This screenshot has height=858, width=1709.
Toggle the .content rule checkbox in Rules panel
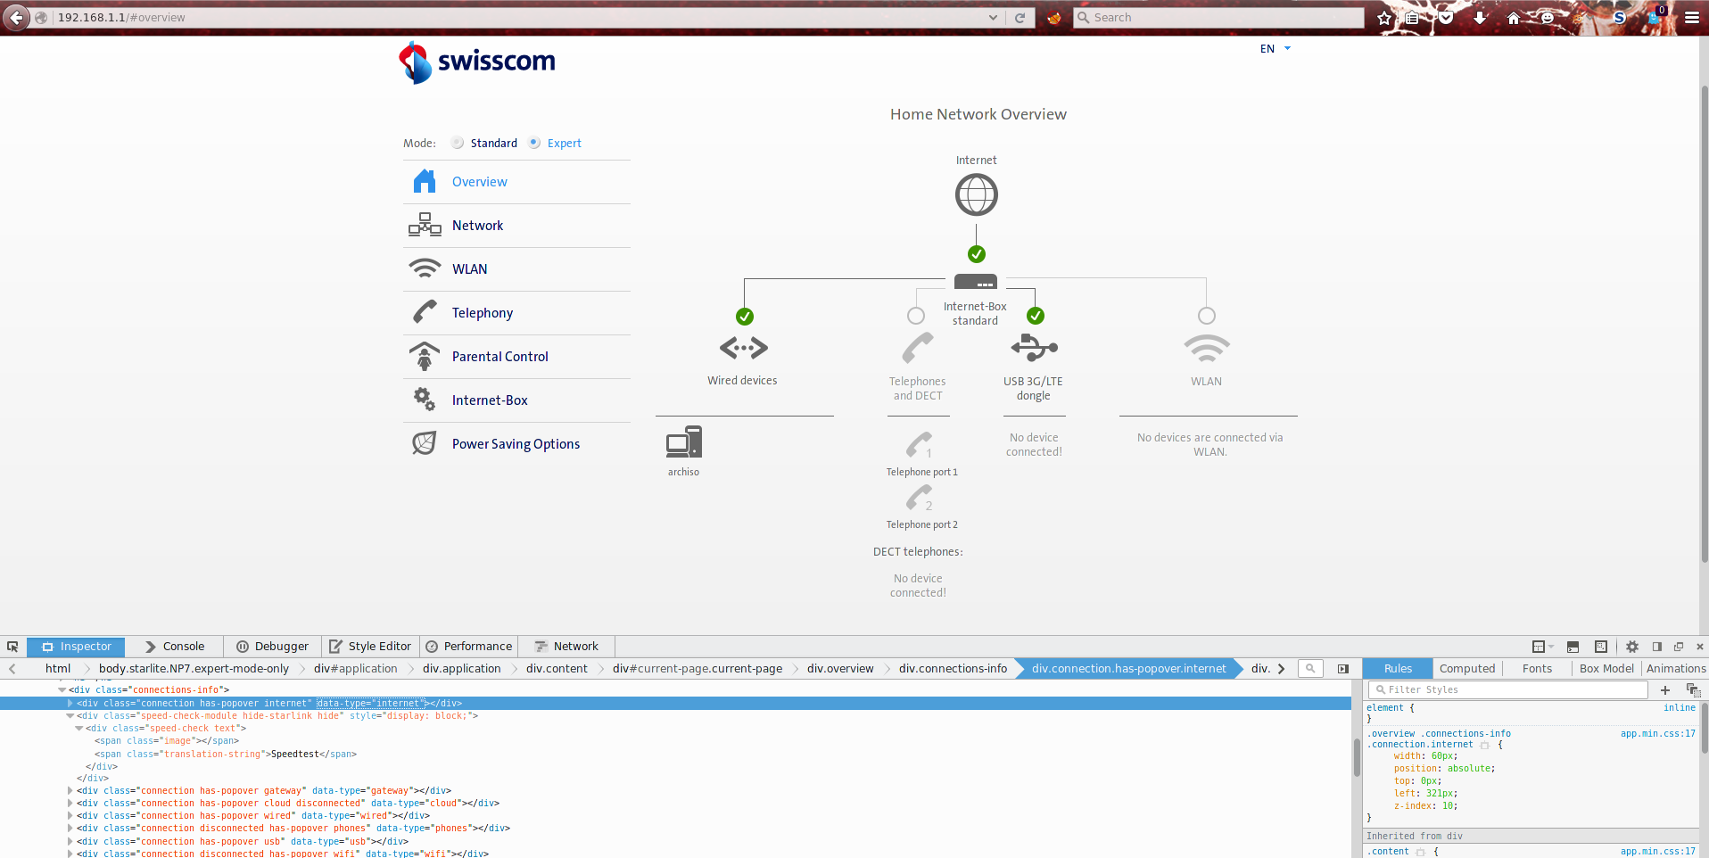click(1420, 852)
